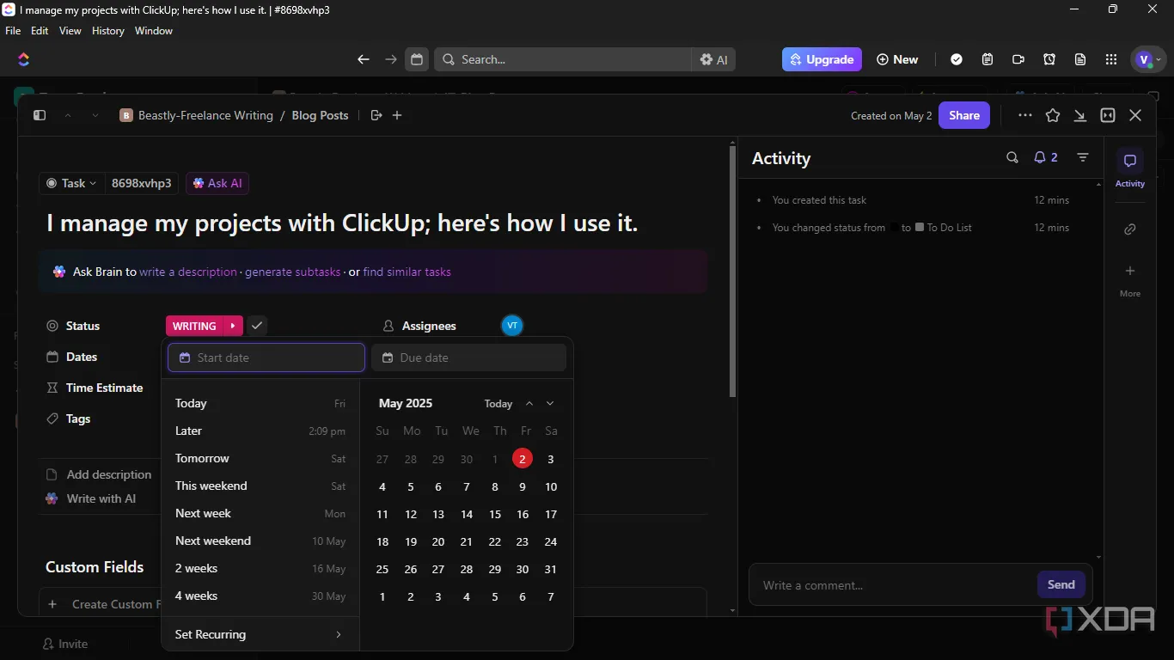Select 2 weeks option
1174x660 pixels.
click(x=260, y=568)
